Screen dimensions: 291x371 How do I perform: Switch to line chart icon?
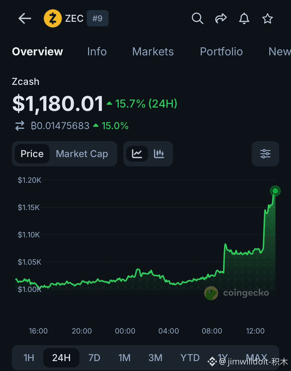137,154
